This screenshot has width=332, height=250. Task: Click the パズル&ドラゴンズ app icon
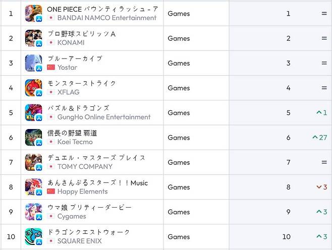33,112
